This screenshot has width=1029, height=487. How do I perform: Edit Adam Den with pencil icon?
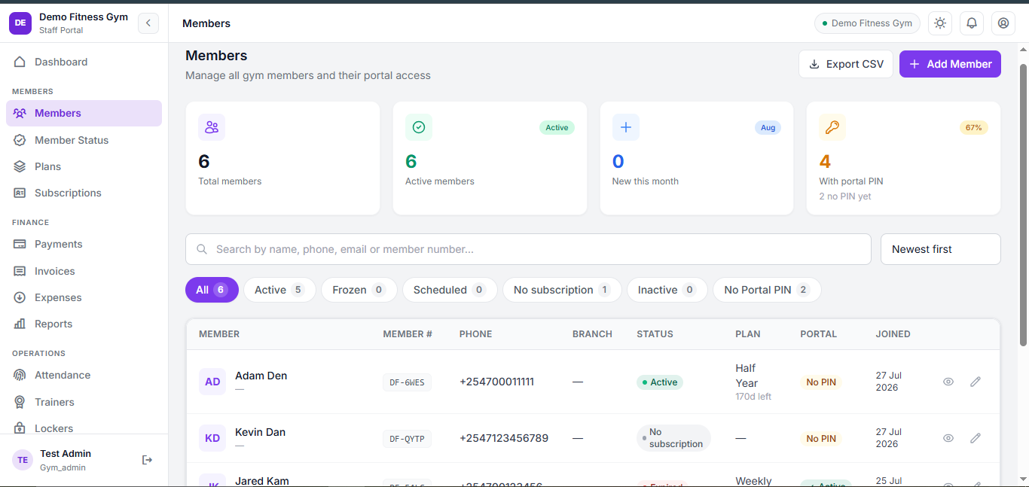[x=976, y=382]
